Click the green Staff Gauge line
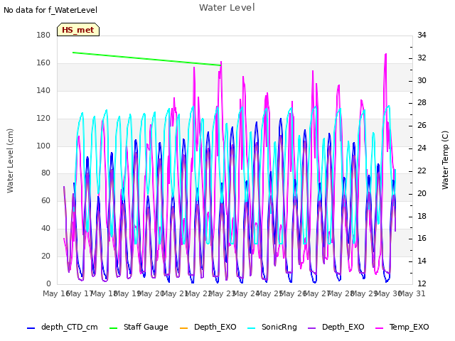 click(146, 59)
